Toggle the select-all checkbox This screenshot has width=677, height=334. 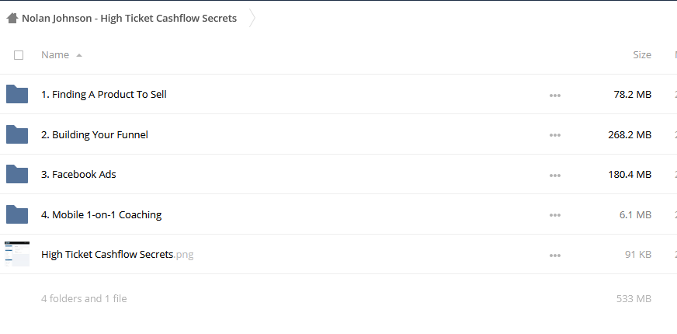(x=19, y=55)
